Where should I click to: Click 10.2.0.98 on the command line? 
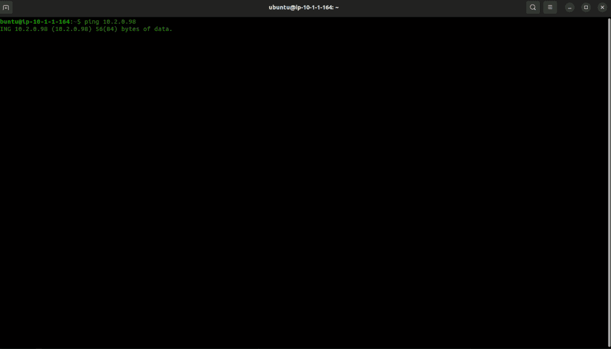pos(119,21)
